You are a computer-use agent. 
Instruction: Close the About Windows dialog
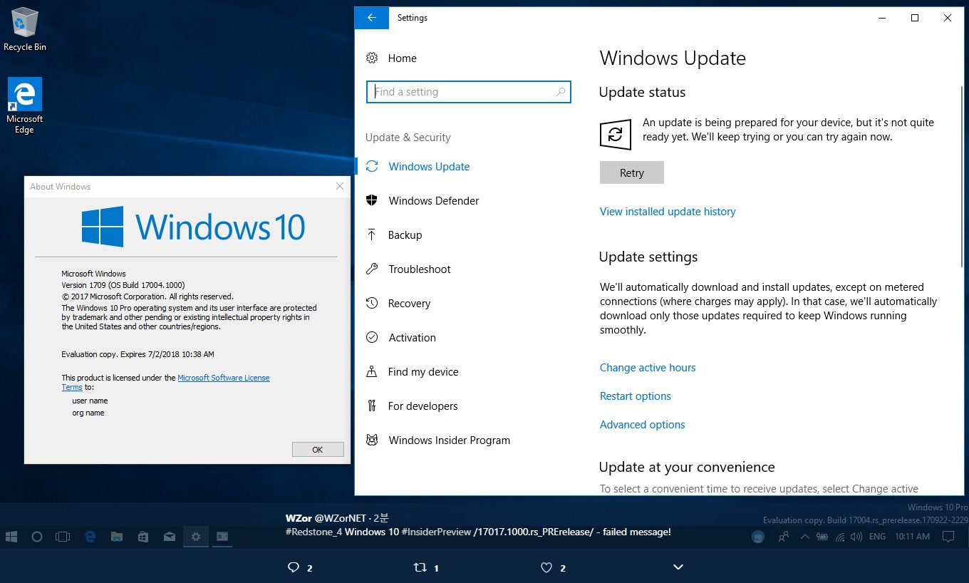tap(340, 186)
